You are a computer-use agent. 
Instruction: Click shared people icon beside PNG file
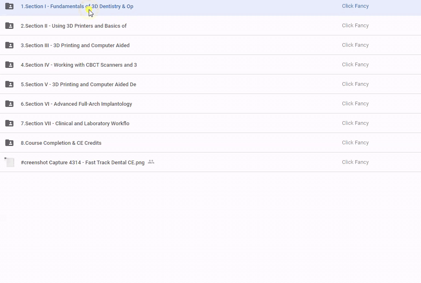pyautogui.click(x=151, y=162)
